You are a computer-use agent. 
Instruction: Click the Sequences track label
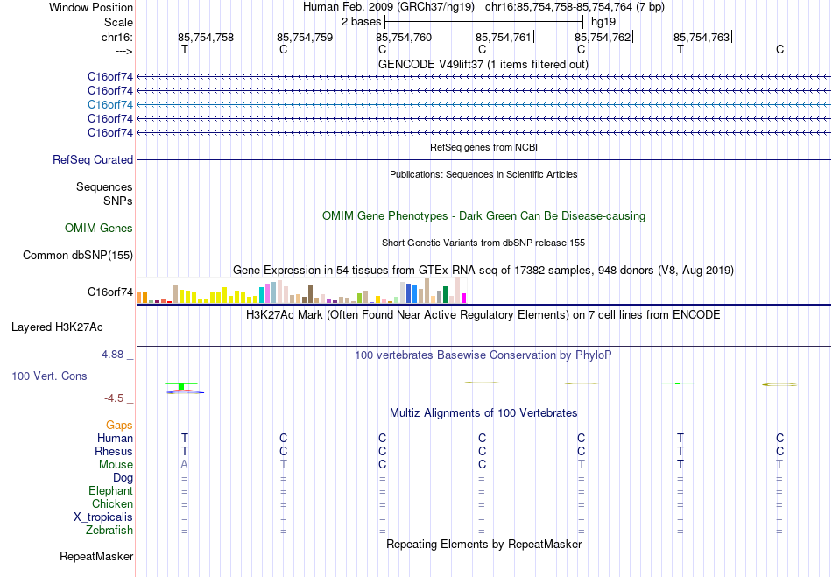click(104, 186)
